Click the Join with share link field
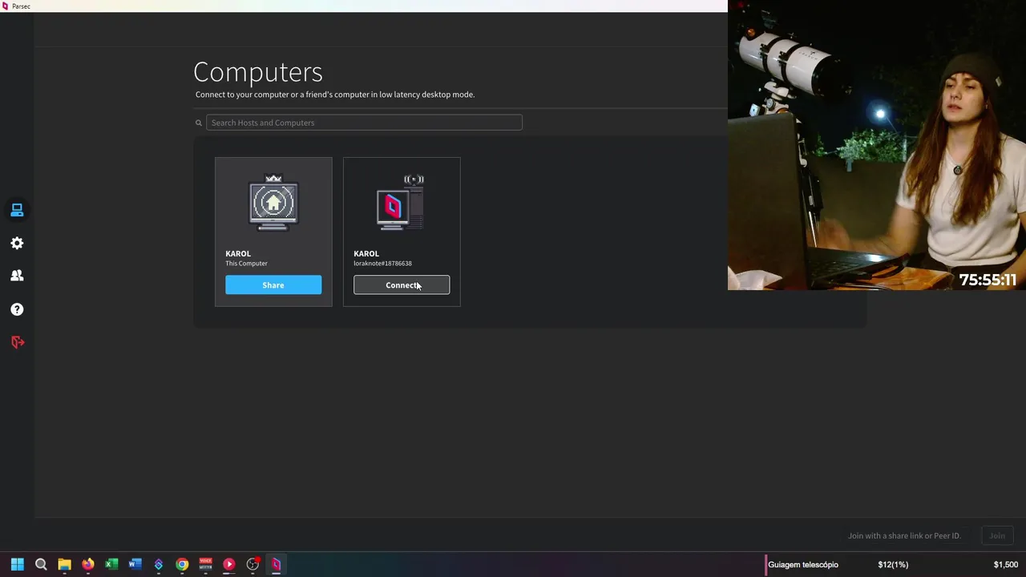Viewport: 1026px width, 577px height. click(x=904, y=535)
